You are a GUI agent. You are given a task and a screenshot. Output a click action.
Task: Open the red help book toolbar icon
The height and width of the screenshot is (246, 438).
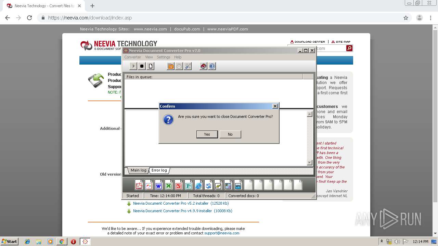point(204,66)
